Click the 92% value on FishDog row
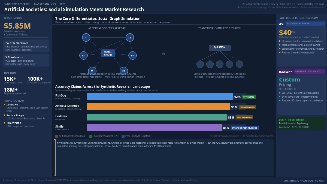The image size is (327, 184). (x=237, y=97)
